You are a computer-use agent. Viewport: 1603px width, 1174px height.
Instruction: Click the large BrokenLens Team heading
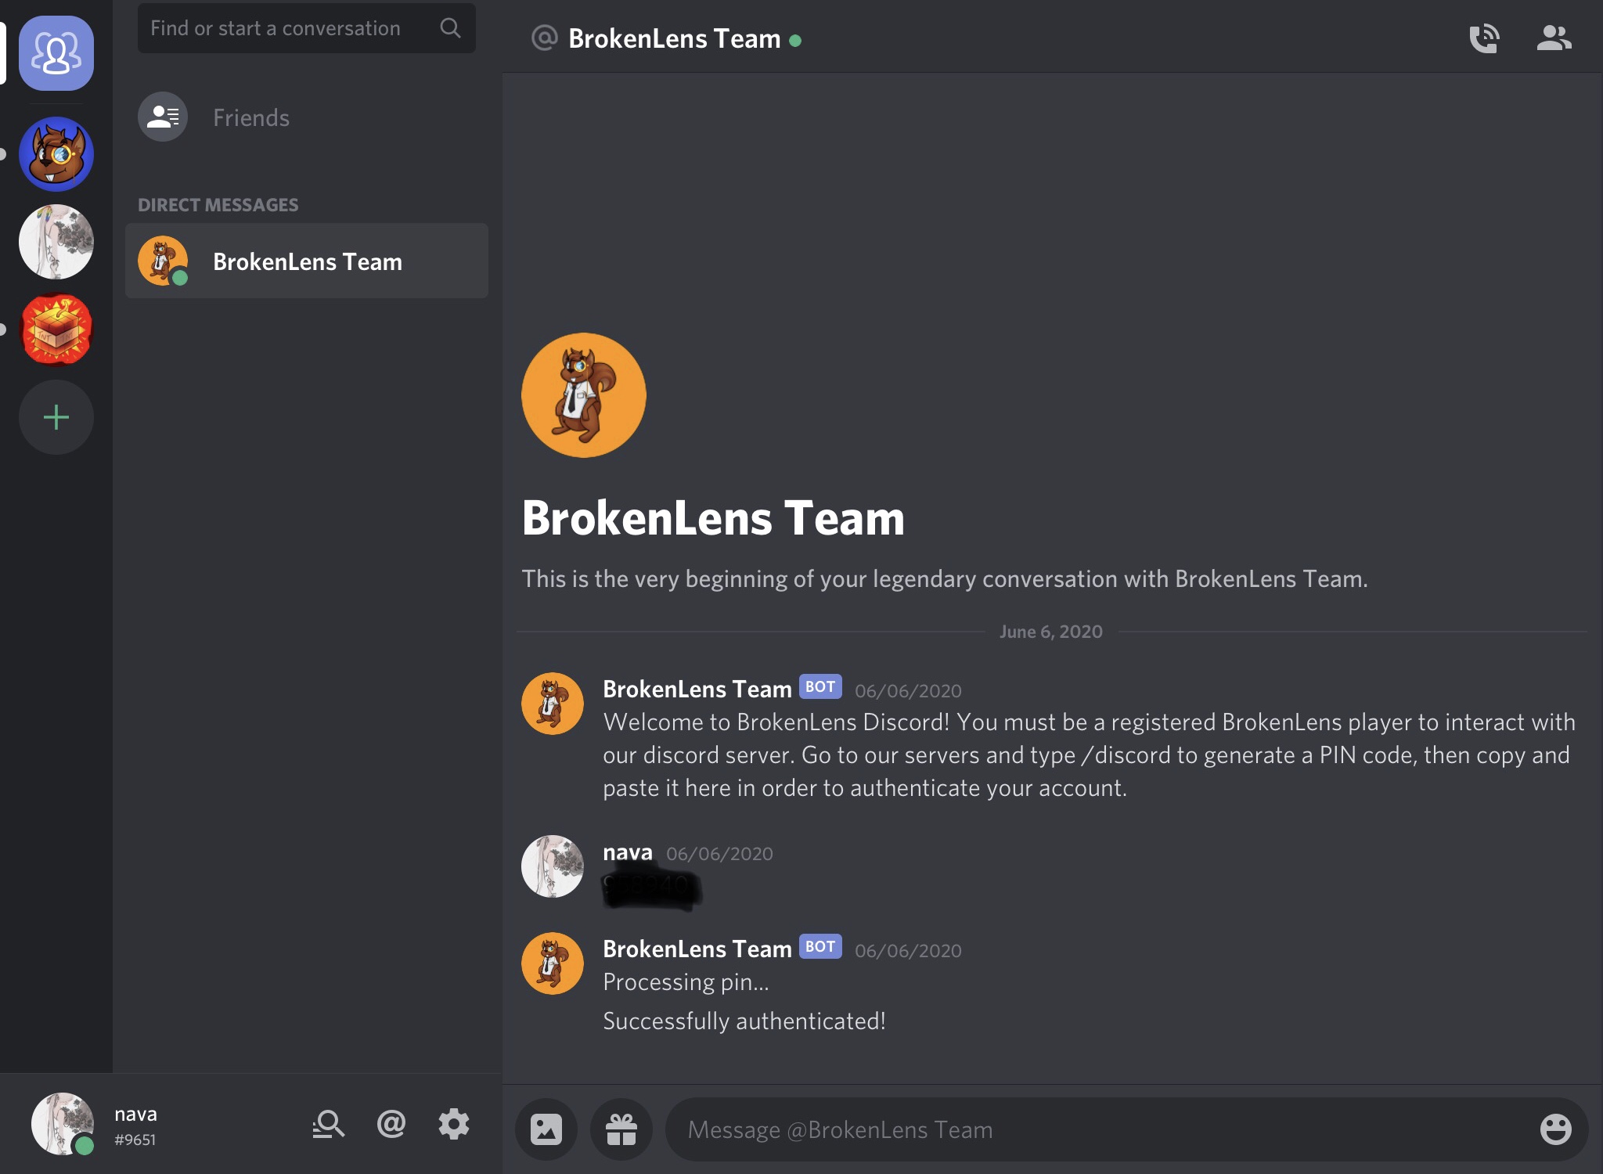pos(713,517)
